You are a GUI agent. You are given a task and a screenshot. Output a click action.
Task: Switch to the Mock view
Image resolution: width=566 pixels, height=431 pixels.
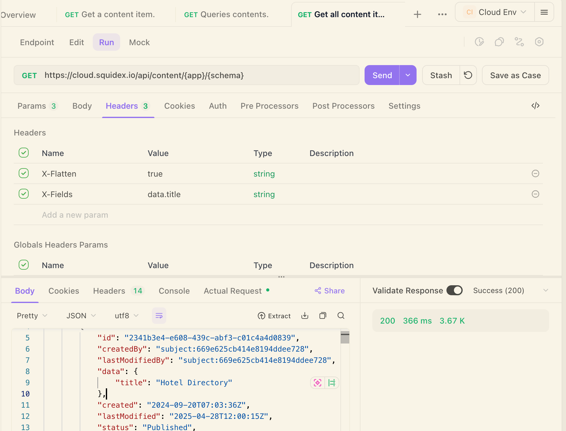(139, 42)
